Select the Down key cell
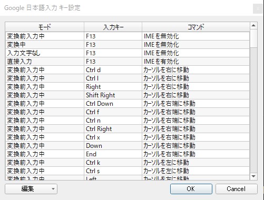 113,146
